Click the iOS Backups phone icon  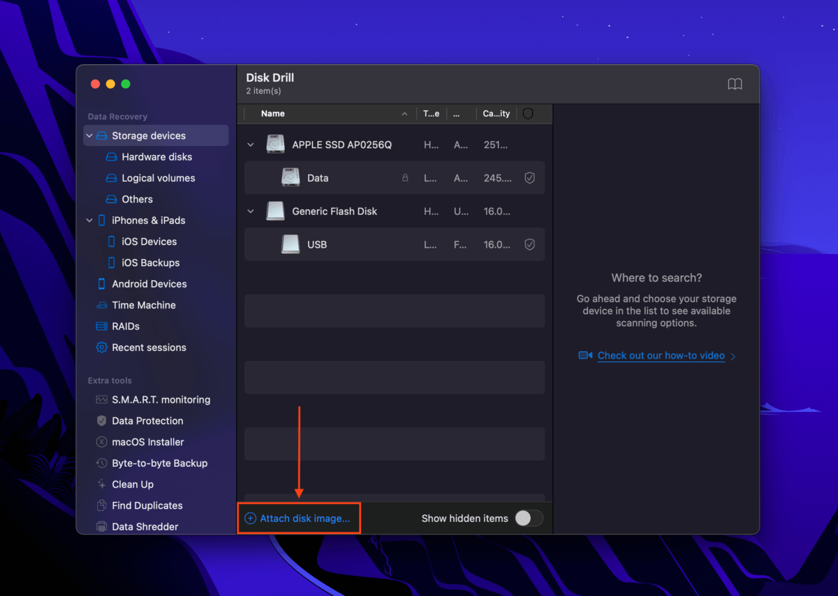pyautogui.click(x=112, y=262)
